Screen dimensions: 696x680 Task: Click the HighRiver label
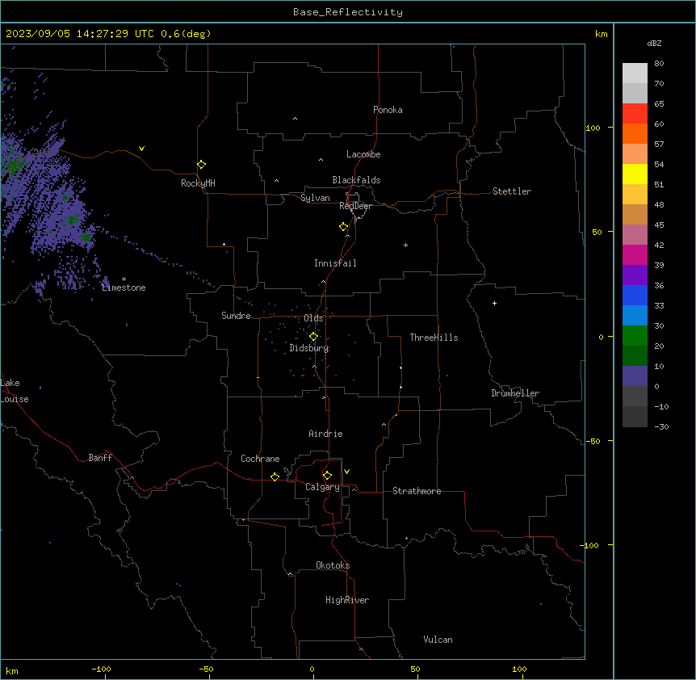(x=347, y=600)
